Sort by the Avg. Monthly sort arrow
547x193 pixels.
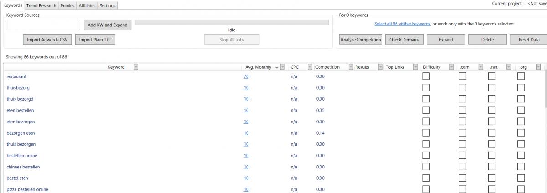[x=276, y=68]
